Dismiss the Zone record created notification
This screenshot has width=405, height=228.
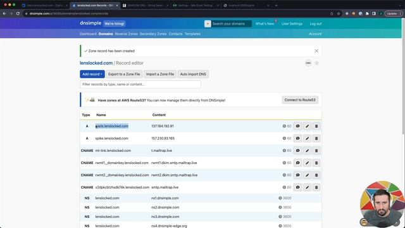(x=316, y=51)
